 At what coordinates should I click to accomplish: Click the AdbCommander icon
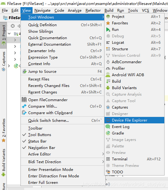tap(108, 62)
